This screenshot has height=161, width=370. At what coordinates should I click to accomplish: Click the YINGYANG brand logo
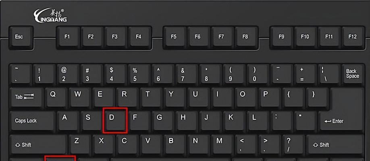[x=50, y=15]
